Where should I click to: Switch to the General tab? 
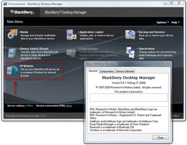93,71
